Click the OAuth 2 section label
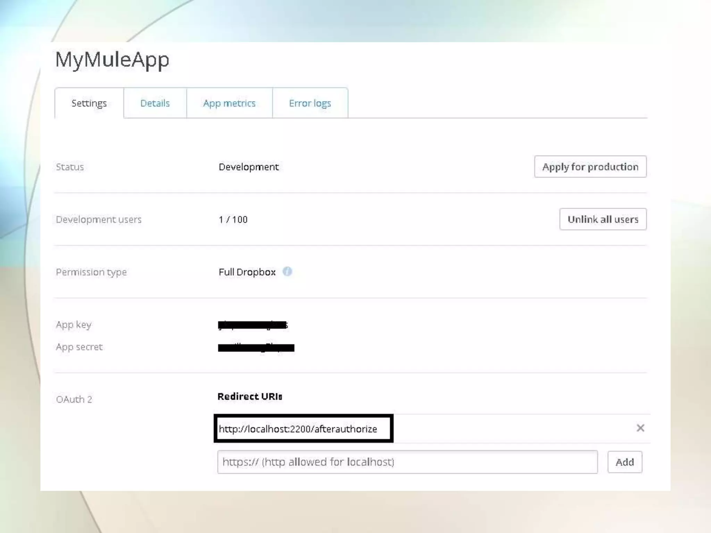The height and width of the screenshot is (533, 711). tap(74, 399)
